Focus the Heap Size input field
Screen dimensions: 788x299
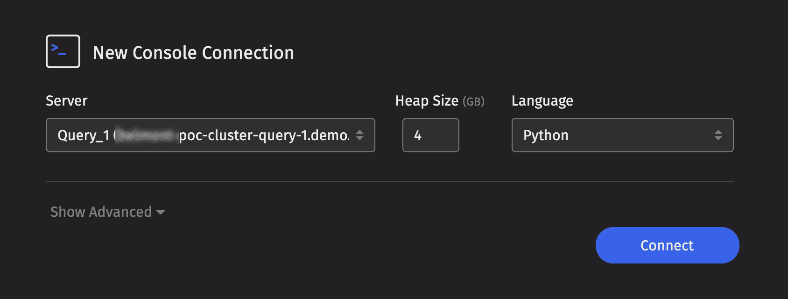click(431, 135)
